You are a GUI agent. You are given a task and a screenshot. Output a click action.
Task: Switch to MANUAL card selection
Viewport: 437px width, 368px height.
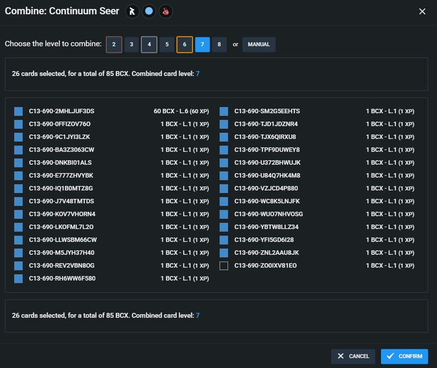coord(259,44)
